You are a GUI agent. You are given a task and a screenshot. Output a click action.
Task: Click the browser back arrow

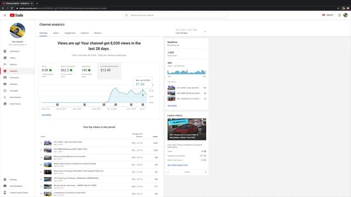tap(3, 8)
